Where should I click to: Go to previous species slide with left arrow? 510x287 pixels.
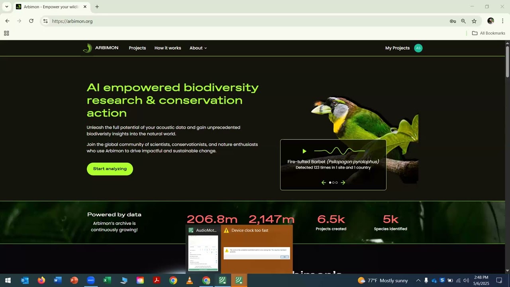point(324,183)
